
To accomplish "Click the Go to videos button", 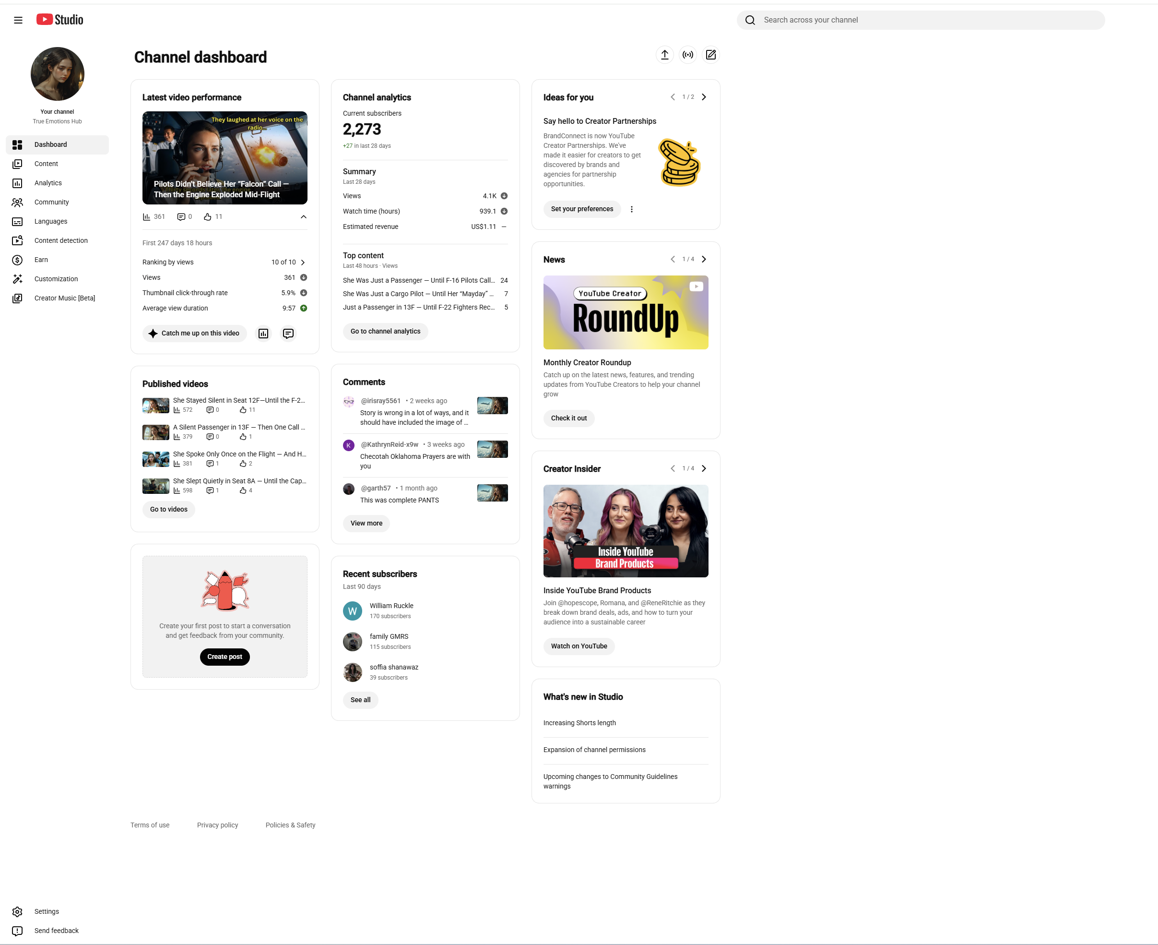I will (169, 510).
